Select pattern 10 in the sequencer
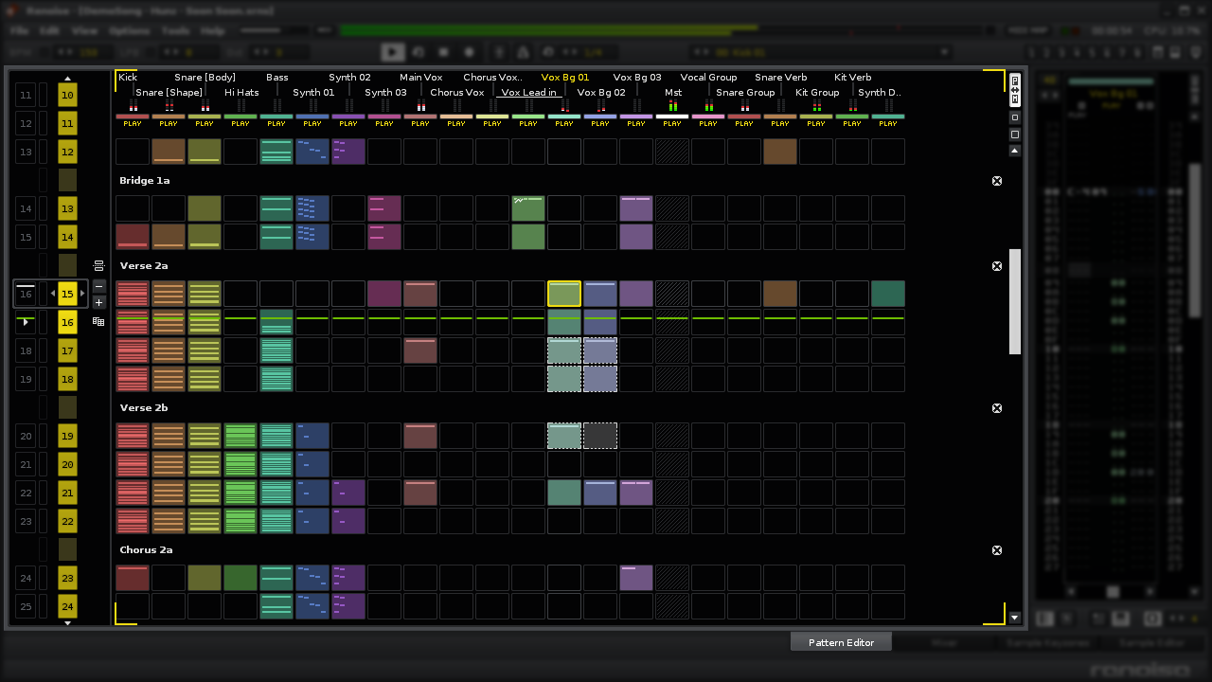Screen dimensions: 1212x682 pyautogui.click(x=67, y=95)
